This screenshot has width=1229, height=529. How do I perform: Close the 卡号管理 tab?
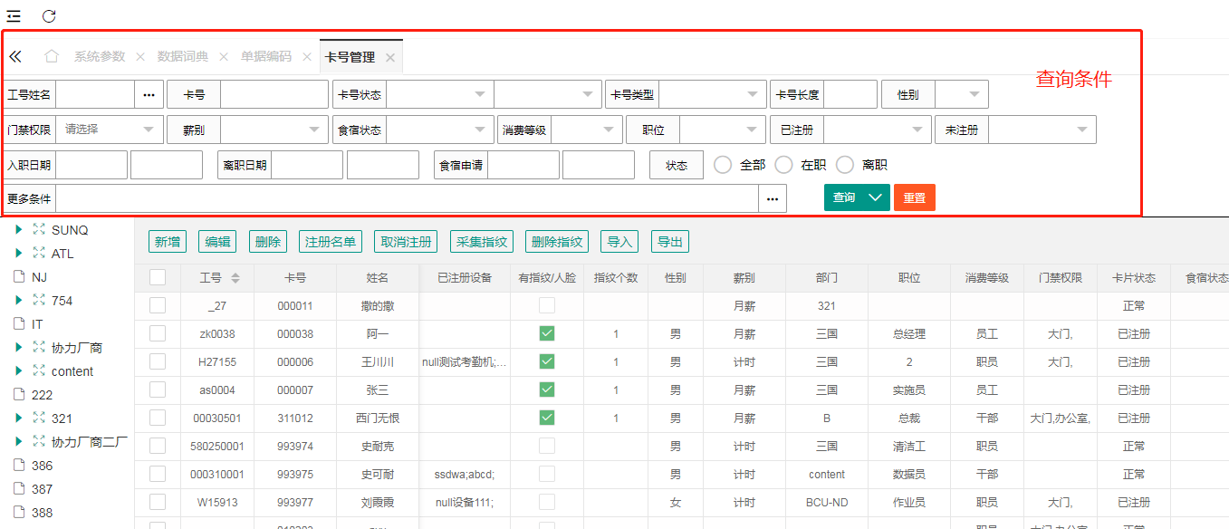pos(390,57)
